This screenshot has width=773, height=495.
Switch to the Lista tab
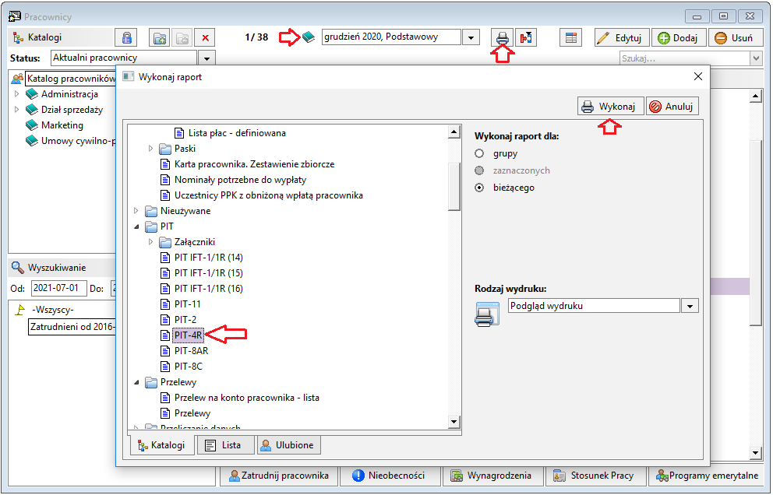click(x=225, y=445)
